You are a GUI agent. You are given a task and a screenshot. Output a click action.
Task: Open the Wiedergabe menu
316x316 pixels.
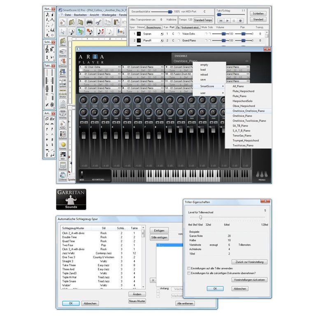click(109, 15)
